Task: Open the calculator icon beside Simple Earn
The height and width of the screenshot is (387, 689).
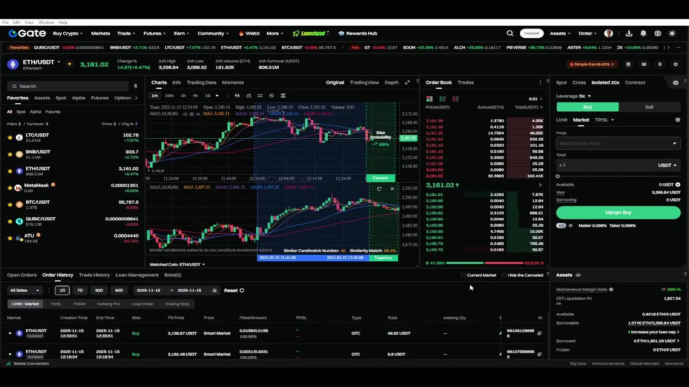Action: click(x=628, y=64)
